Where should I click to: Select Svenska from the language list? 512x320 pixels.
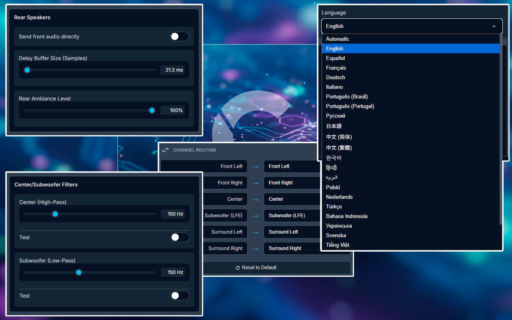pyautogui.click(x=336, y=236)
